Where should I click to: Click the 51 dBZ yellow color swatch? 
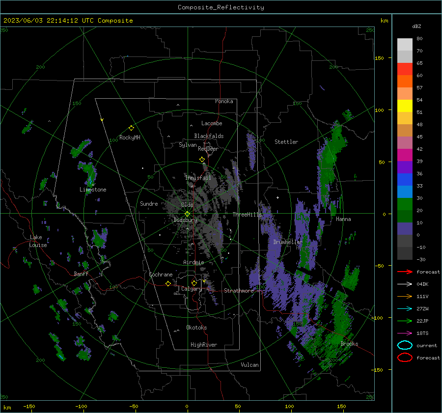(x=405, y=106)
